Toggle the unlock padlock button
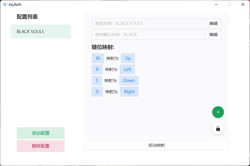Screen dimensions: 250x166 (218, 129)
